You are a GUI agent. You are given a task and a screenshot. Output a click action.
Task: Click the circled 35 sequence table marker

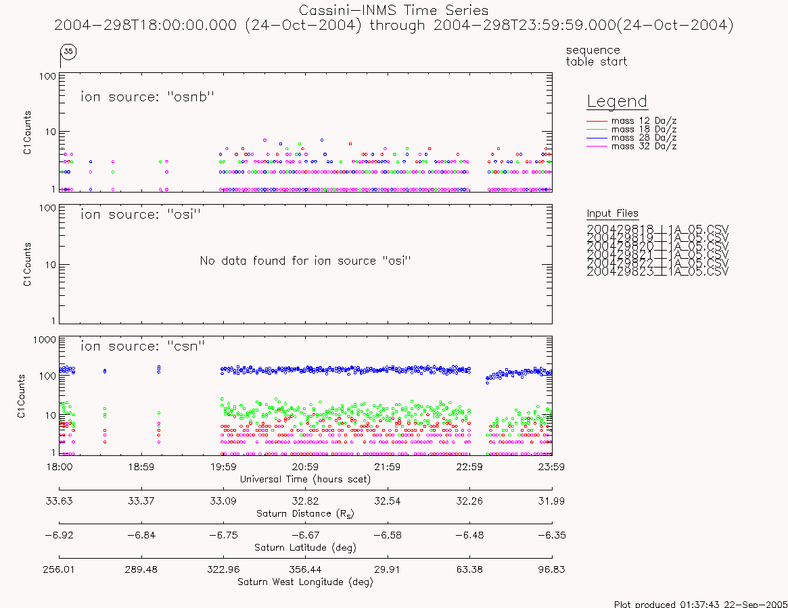coord(68,51)
